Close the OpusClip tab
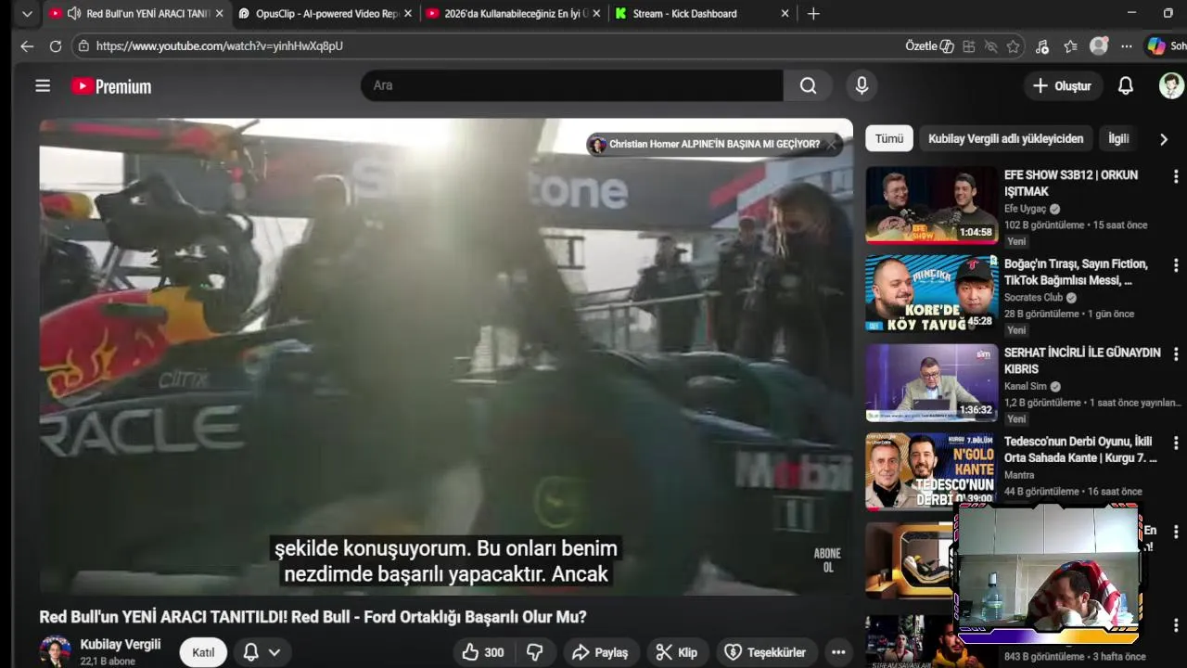The height and width of the screenshot is (668, 1187). tap(407, 14)
